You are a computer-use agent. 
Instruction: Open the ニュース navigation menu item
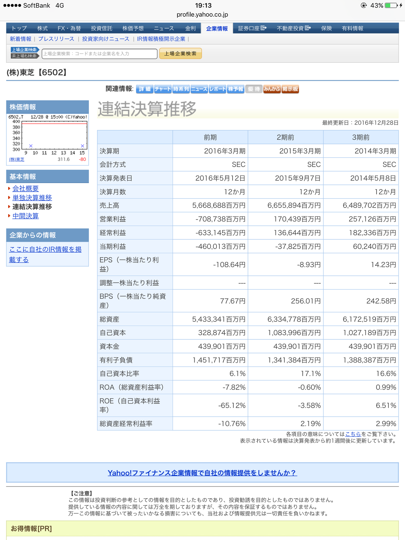(x=164, y=28)
